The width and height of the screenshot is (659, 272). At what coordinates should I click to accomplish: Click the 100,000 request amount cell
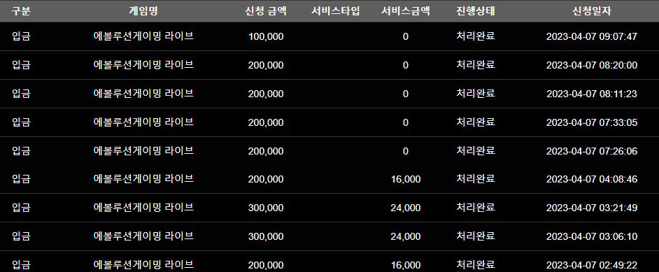[266, 36]
